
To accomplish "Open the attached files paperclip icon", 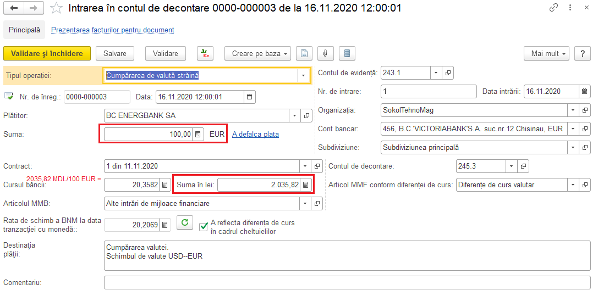I will (326, 53).
